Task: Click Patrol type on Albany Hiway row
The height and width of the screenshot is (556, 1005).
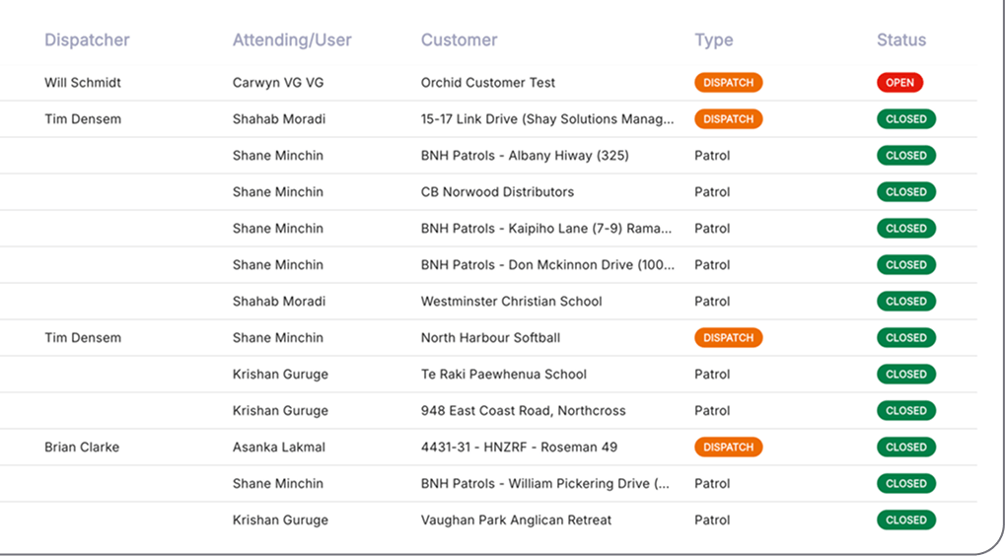Action: click(x=712, y=156)
